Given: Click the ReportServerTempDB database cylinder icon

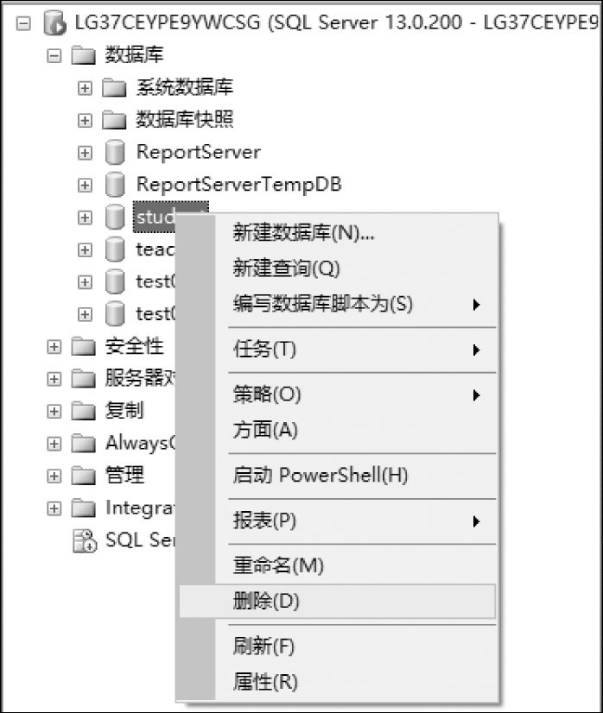Looking at the screenshot, I should pyautogui.click(x=115, y=185).
